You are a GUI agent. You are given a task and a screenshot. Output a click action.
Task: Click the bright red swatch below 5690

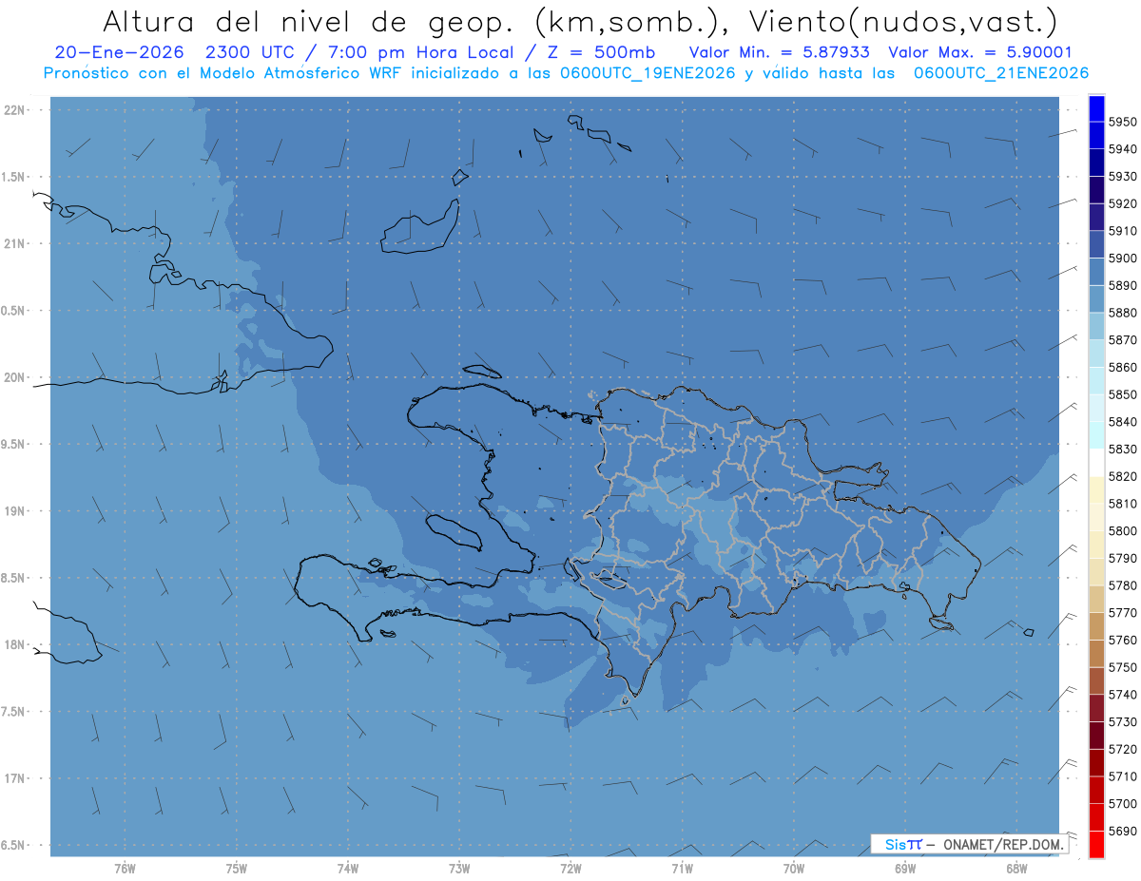click(x=1096, y=844)
